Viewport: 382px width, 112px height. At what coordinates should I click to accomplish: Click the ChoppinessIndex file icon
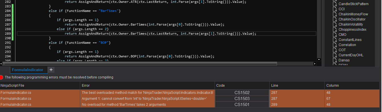pyautogui.click(x=335, y=30)
